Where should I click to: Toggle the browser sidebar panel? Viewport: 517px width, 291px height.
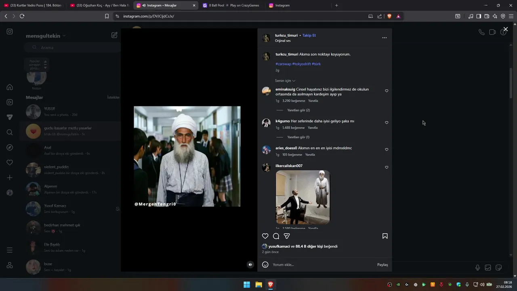click(479, 16)
